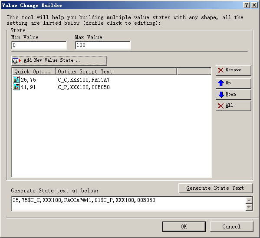Image resolution: width=260 pixels, height=238 pixels.
Task: Click the question mark help icon
Action: click(x=247, y=5)
